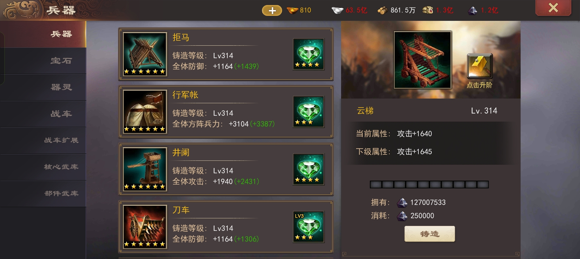Select the 行军帐 tent icon
Screen dimensions: 580x259
145,112
